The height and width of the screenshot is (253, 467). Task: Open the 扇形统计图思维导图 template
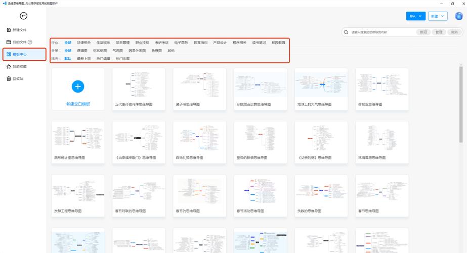coord(78,143)
